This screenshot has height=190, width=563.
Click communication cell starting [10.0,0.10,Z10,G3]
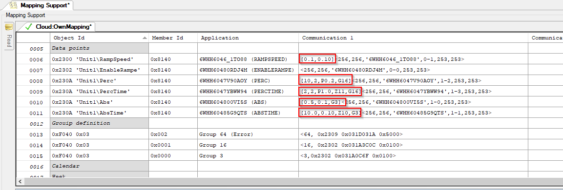coord(413,113)
